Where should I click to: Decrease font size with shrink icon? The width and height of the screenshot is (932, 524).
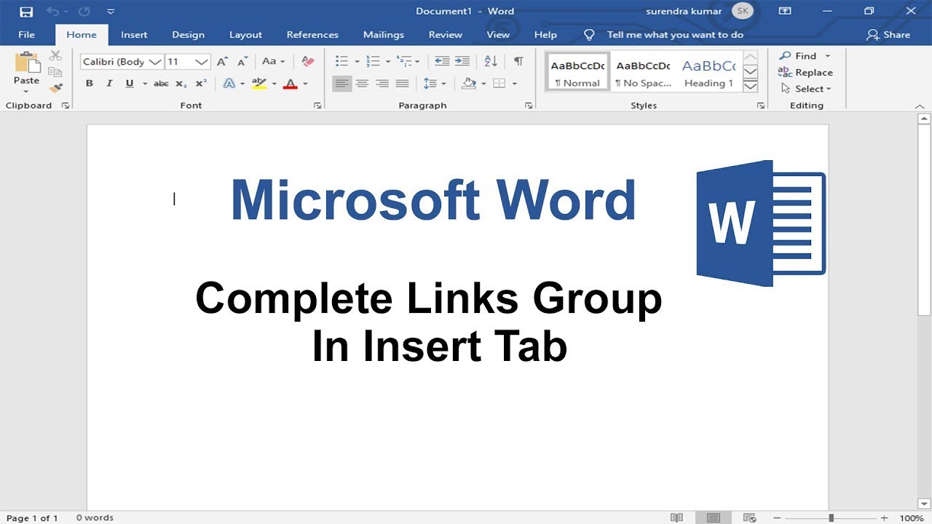click(x=242, y=62)
